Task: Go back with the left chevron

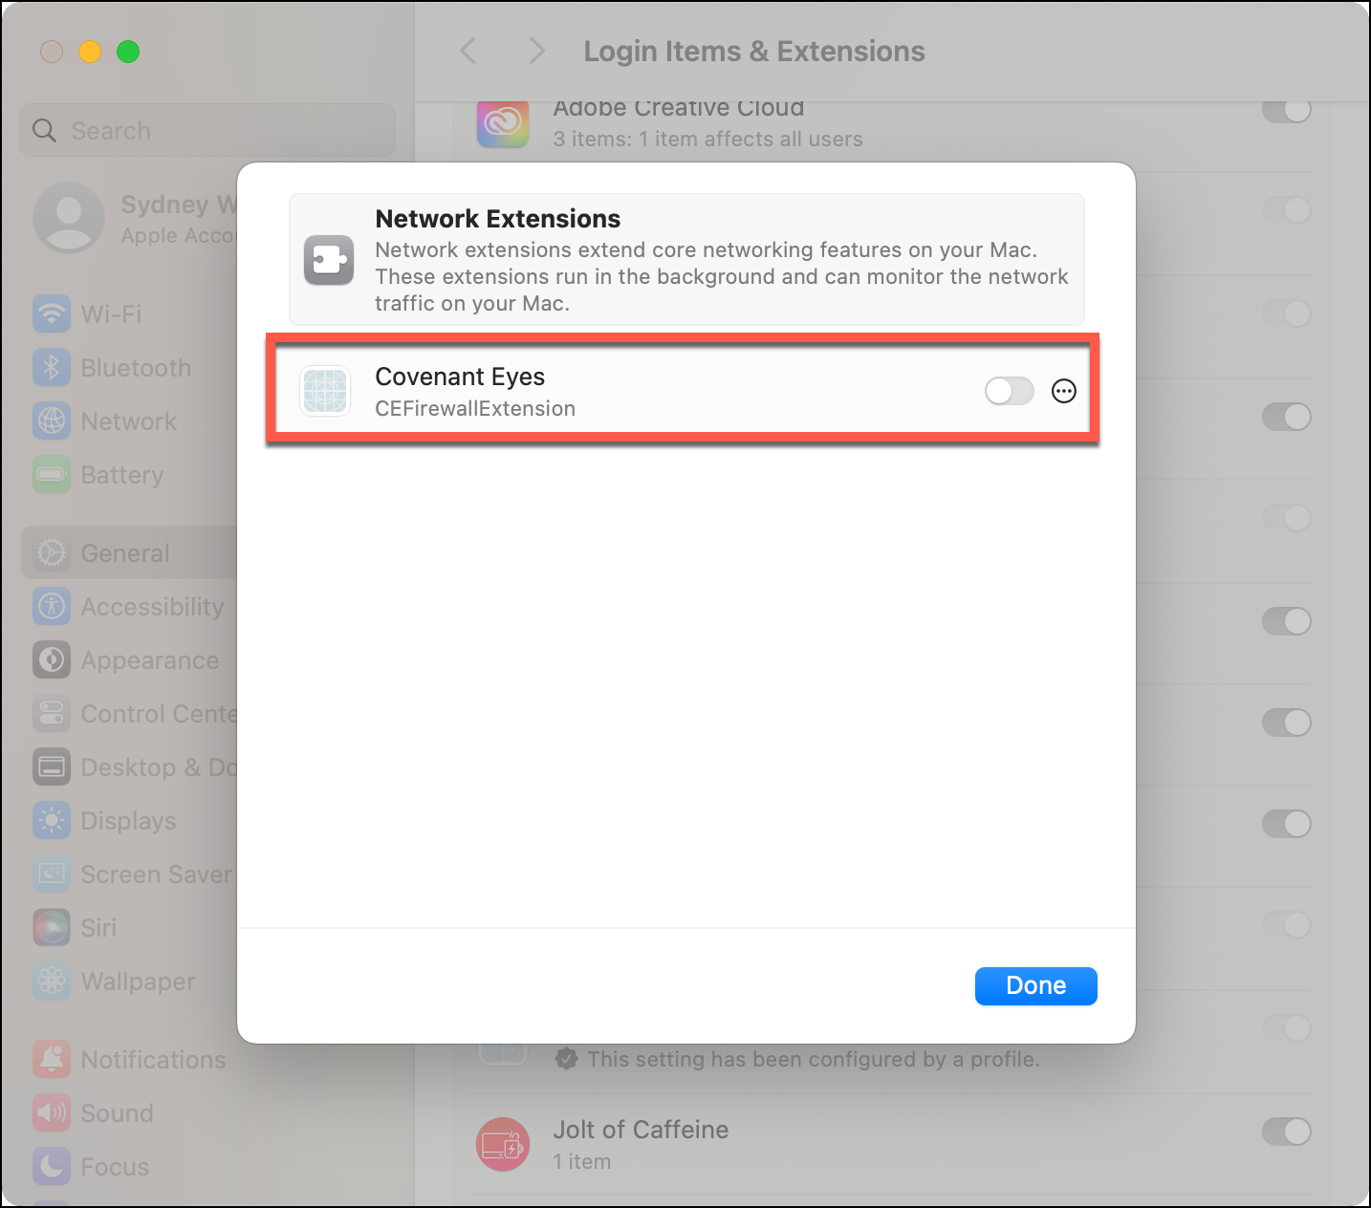Action: [468, 51]
